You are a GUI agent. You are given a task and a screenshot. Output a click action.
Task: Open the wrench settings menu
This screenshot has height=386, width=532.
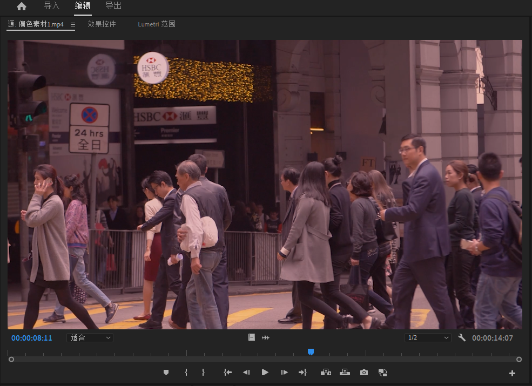point(462,337)
